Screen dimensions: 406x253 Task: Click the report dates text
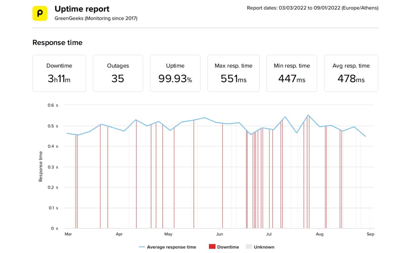click(313, 8)
